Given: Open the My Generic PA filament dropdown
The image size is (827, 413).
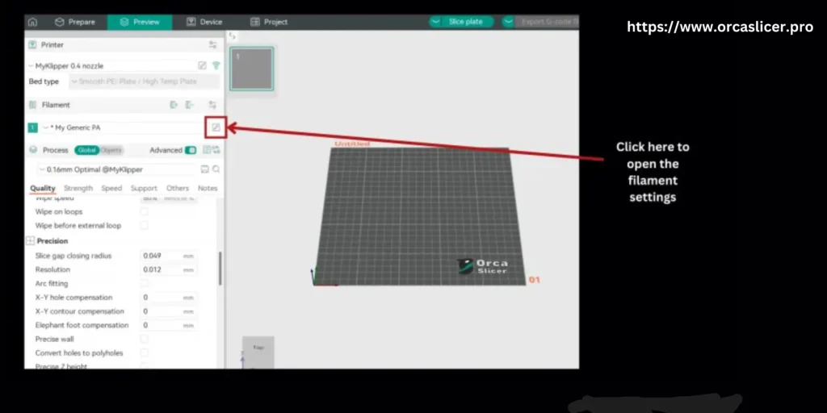Looking at the screenshot, I should pyautogui.click(x=121, y=127).
